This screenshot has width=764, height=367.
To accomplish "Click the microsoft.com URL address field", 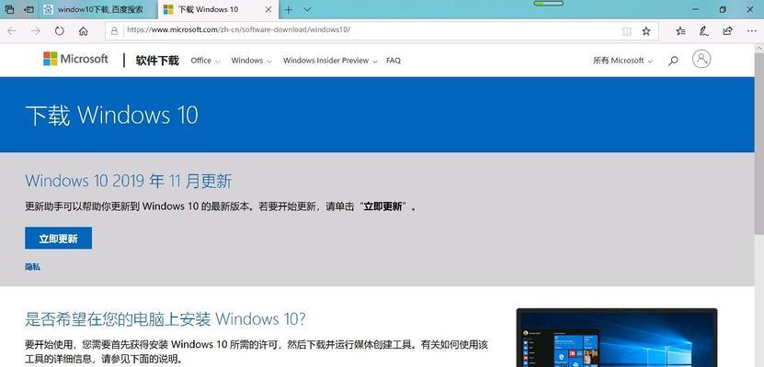I will [x=371, y=30].
